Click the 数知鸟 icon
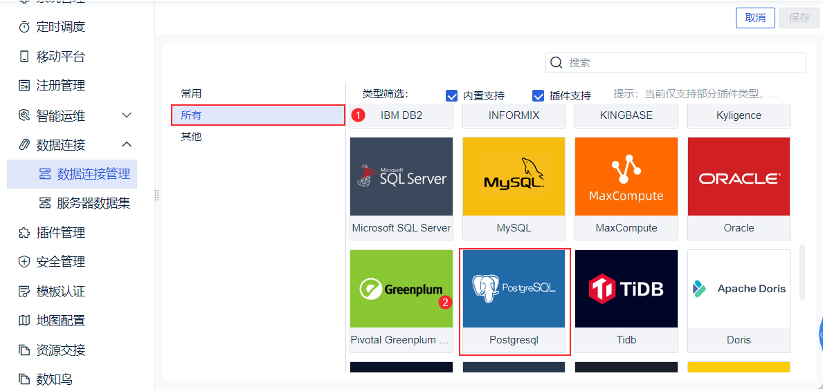This screenshot has height=389, width=823. pyautogui.click(x=24, y=379)
